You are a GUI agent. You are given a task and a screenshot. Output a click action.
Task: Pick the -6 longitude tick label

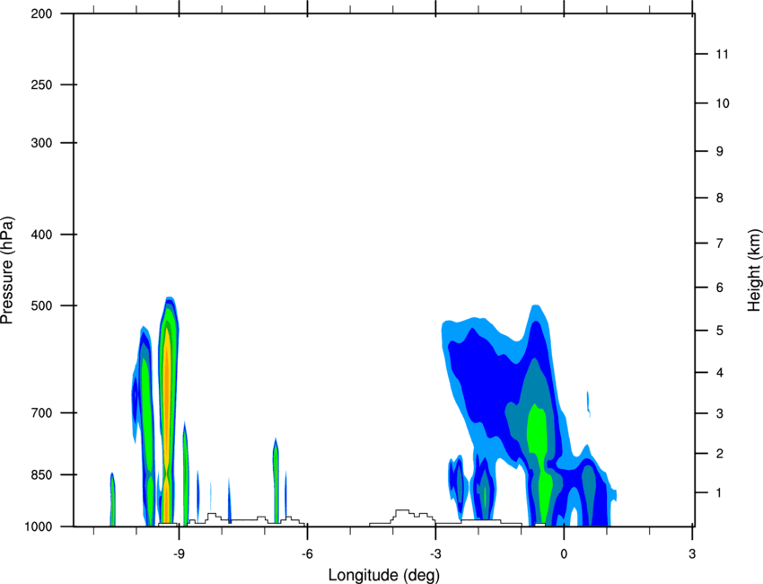click(x=307, y=553)
